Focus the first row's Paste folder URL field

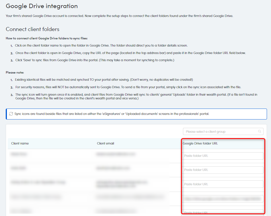click(223, 156)
